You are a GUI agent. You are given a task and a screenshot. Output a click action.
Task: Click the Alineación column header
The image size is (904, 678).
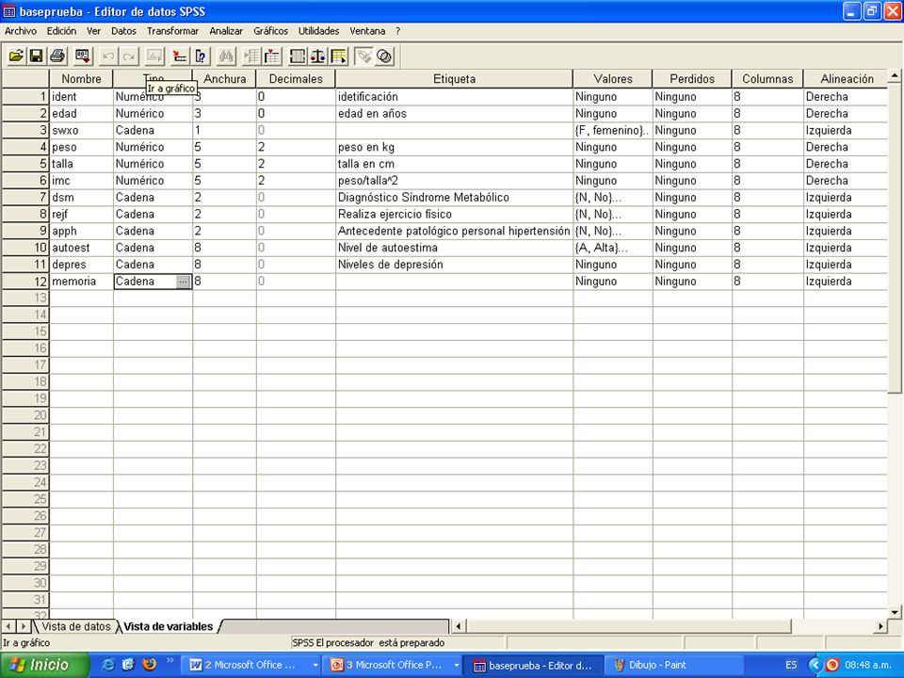(847, 79)
